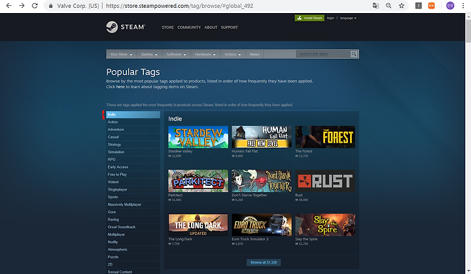Viewport: 471px width, 274px height.
Task: Open the purple profile avatar
Action: click(x=450, y=6)
